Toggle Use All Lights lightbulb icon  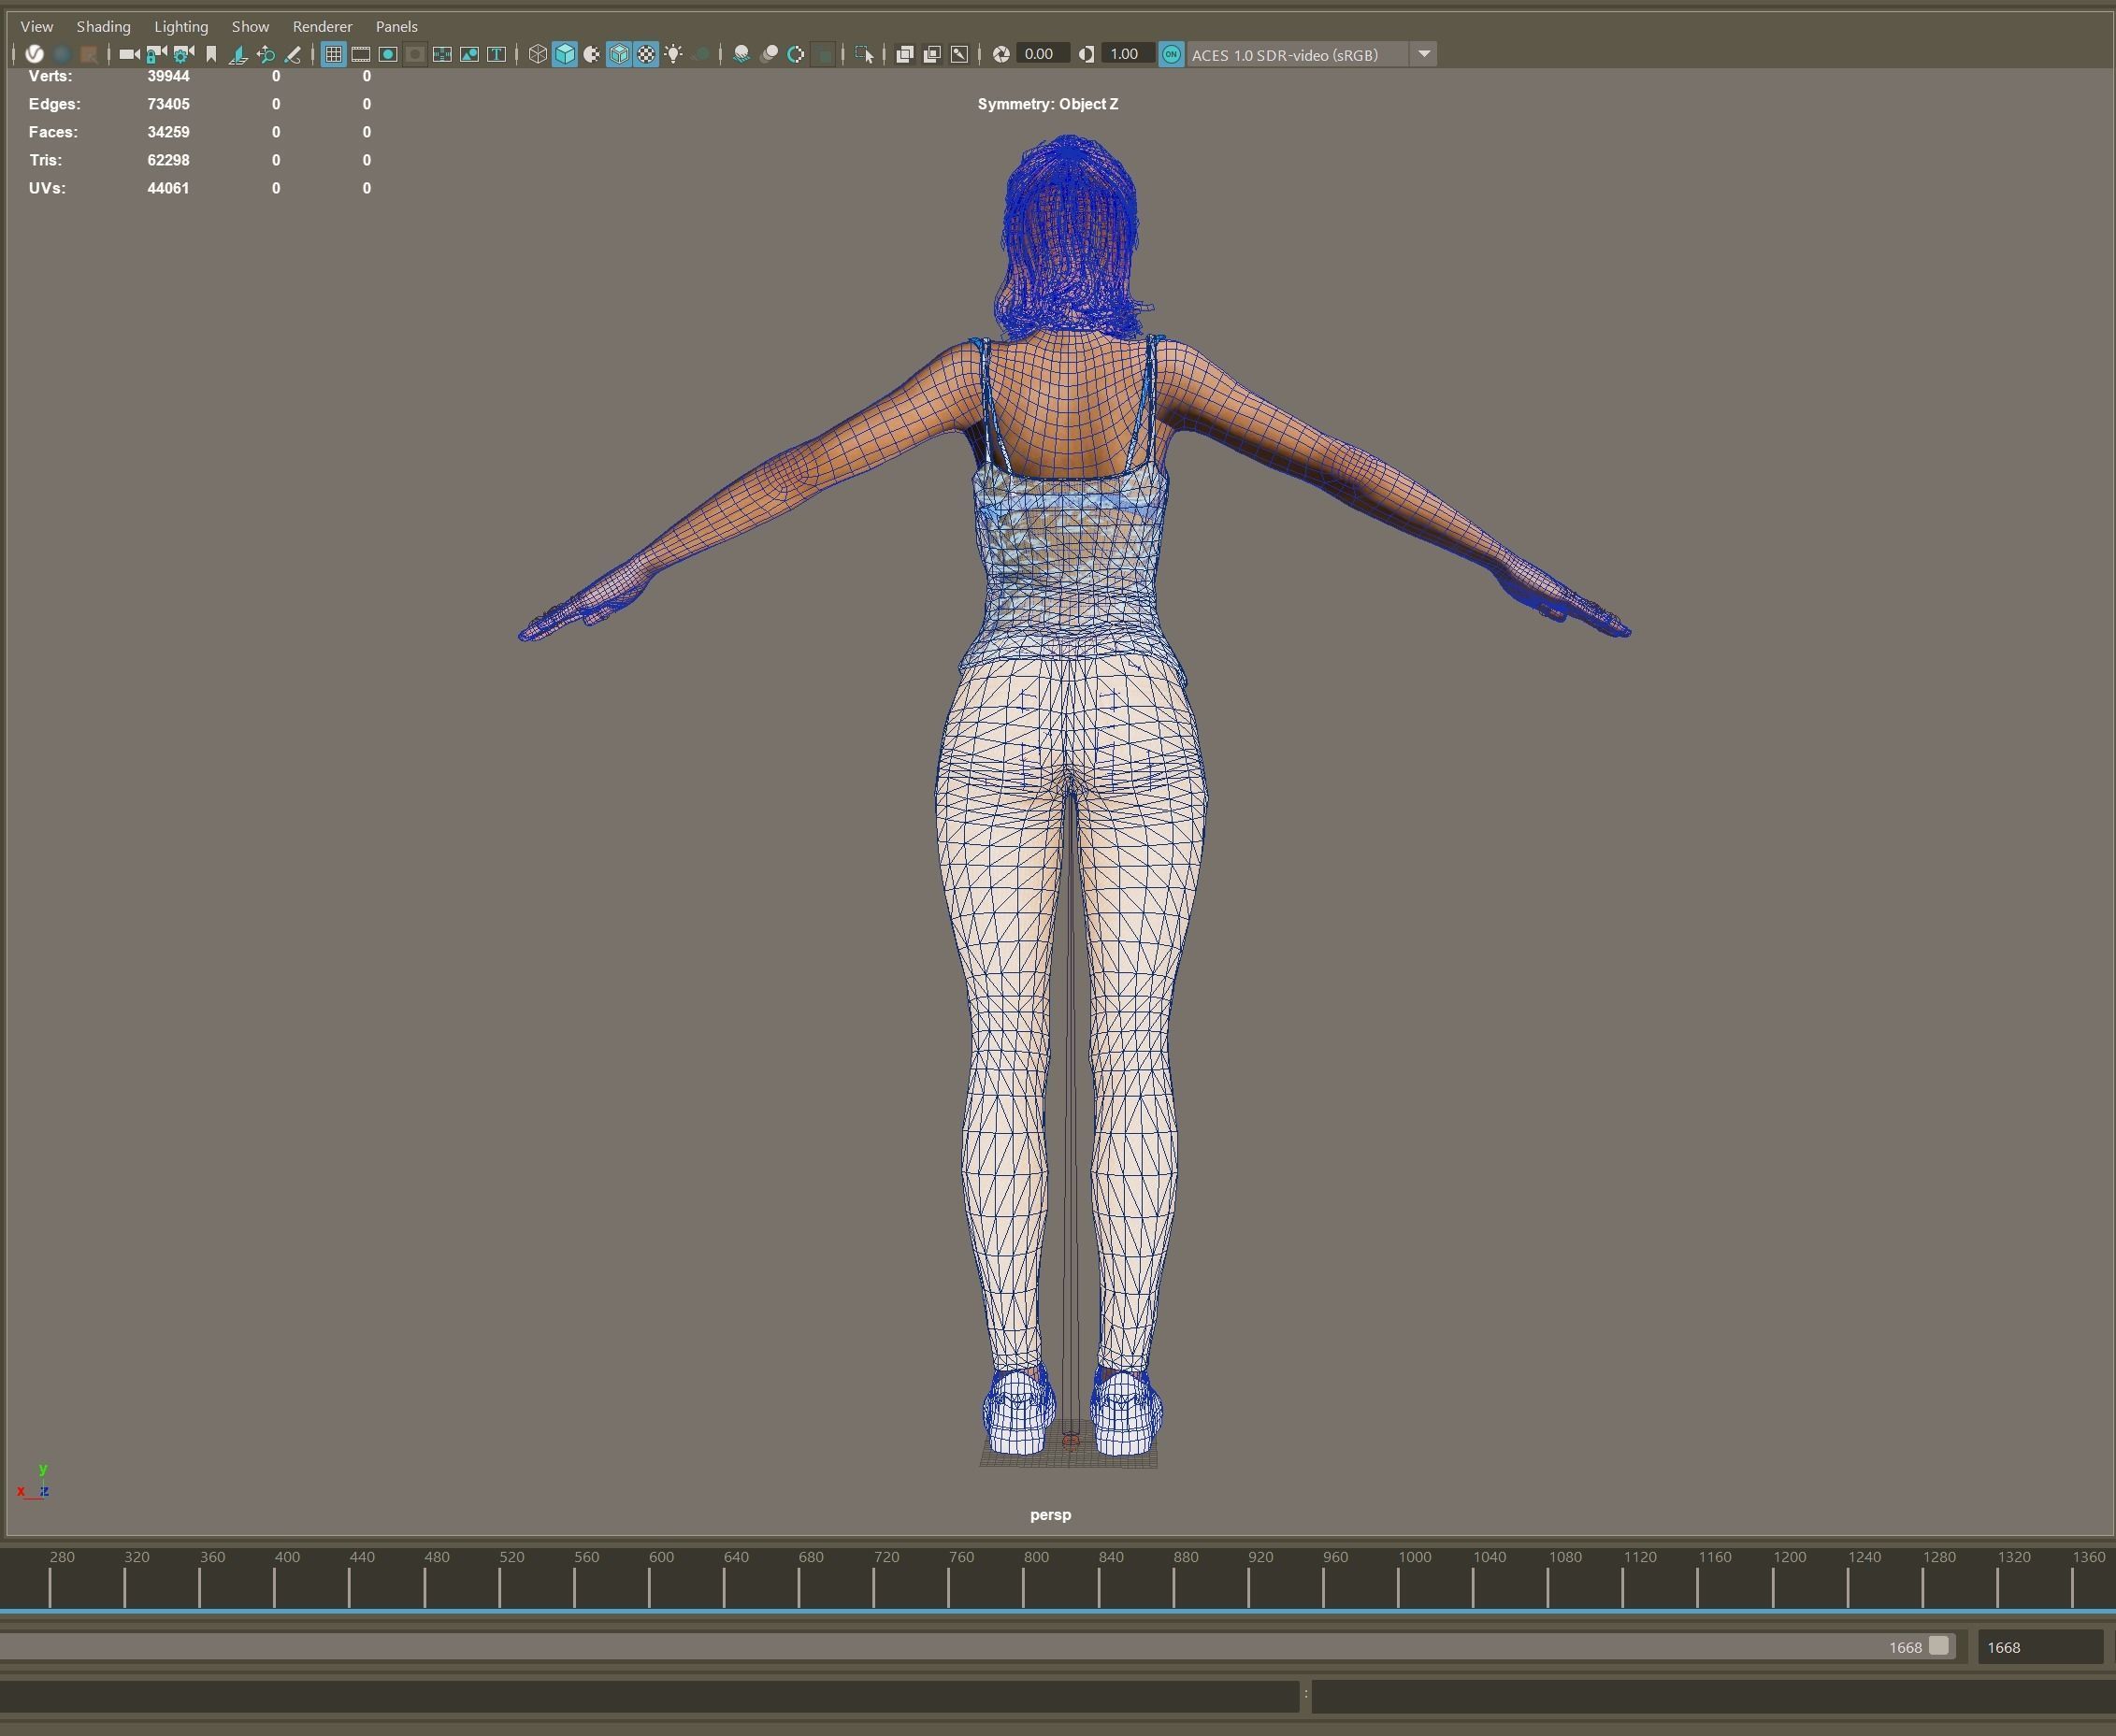[674, 54]
